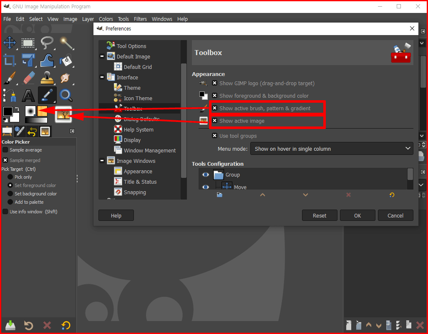428x334 pixels.
Task: Switch to Images tab in dock
Action: [45, 132]
